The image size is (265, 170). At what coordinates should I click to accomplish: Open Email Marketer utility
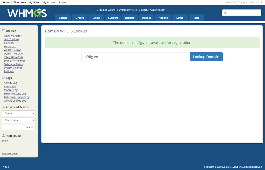point(13,36)
